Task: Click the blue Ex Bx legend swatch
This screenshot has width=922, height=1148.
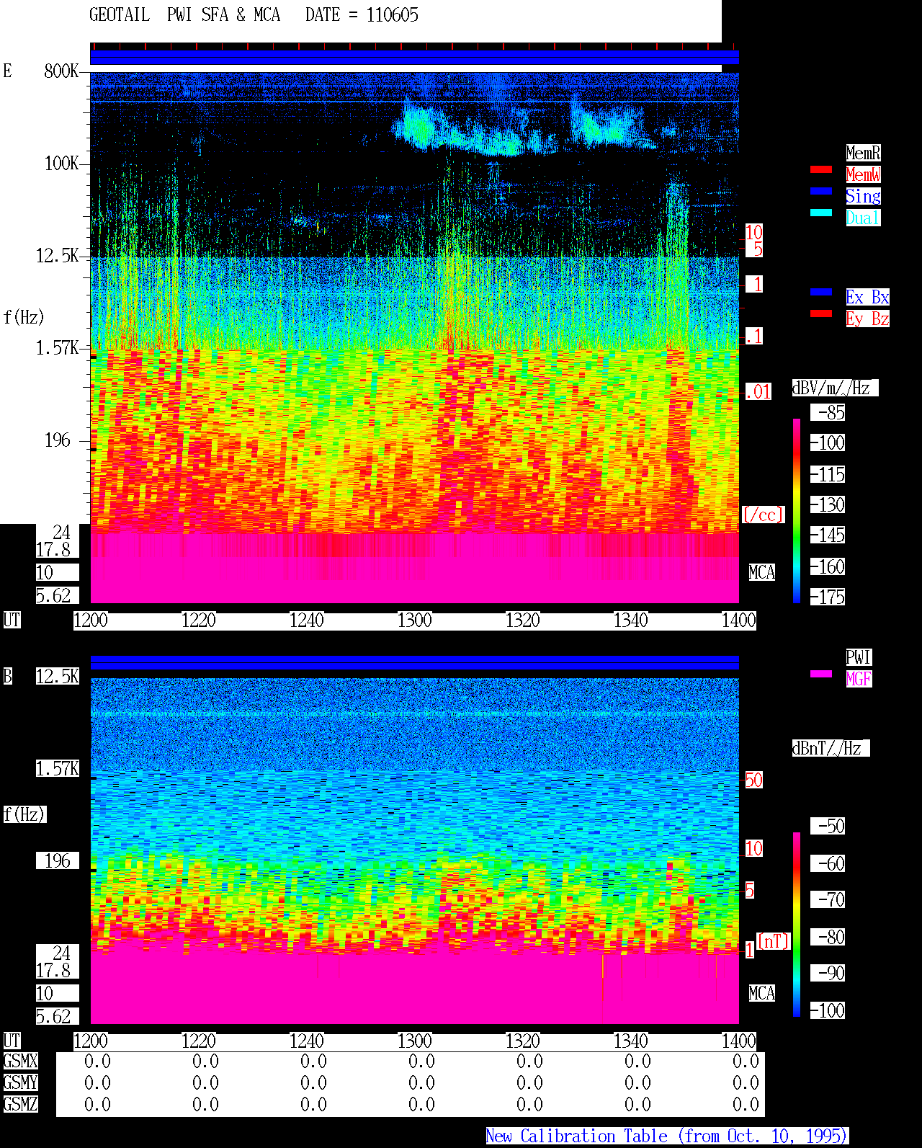Action: (821, 292)
